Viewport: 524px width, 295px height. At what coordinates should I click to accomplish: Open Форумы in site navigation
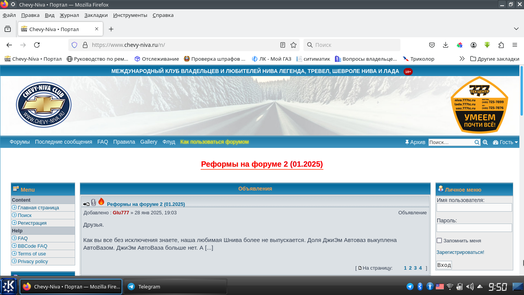pos(20,142)
